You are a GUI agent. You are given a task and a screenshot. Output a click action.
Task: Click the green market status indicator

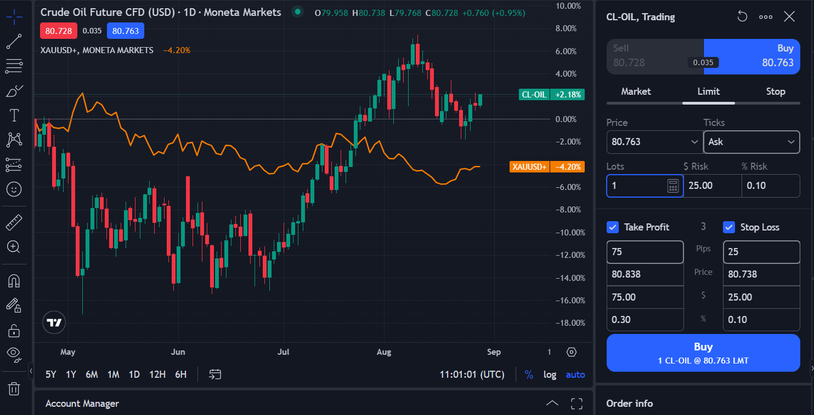(x=297, y=11)
